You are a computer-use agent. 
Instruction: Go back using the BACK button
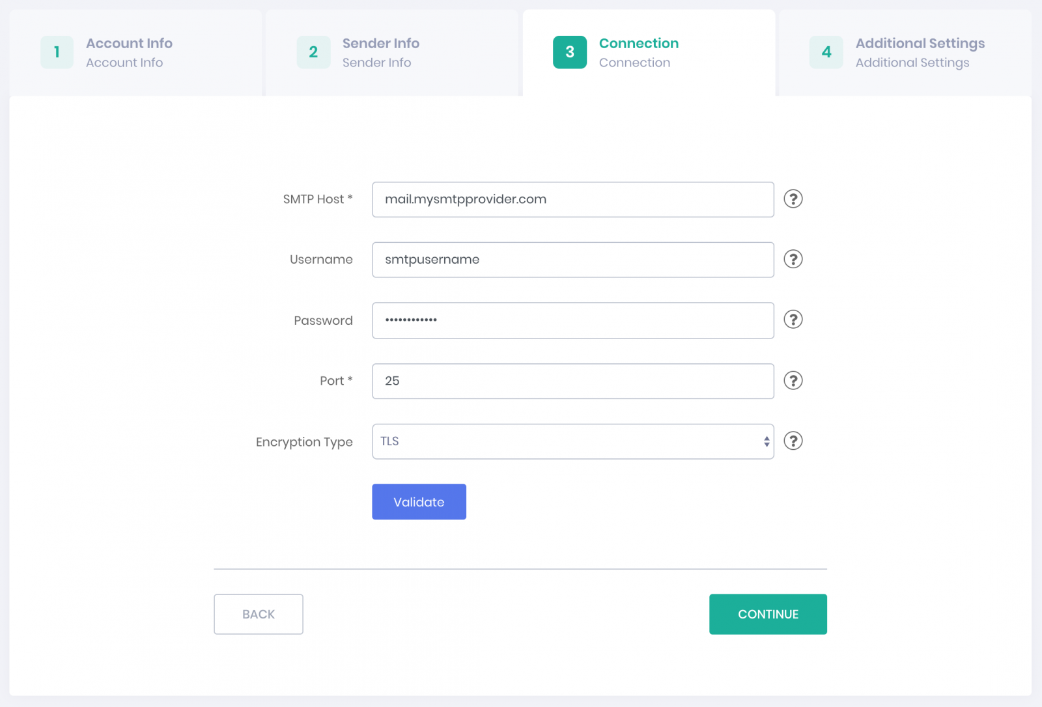(x=259, y=614)
